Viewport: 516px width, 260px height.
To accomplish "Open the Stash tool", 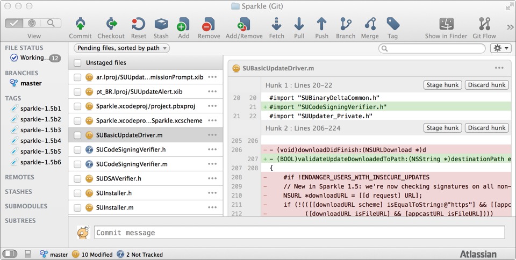I will pyautogui.click(x=161, y=25).
